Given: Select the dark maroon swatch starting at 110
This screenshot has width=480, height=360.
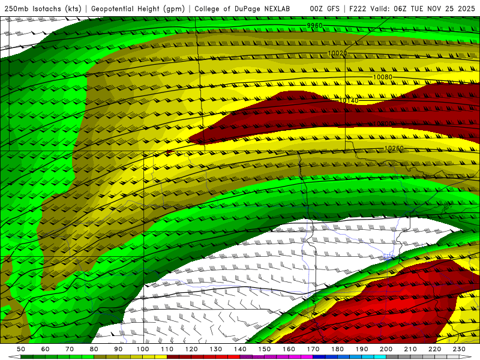Looking at the screenshot, I should coord(173,357).
